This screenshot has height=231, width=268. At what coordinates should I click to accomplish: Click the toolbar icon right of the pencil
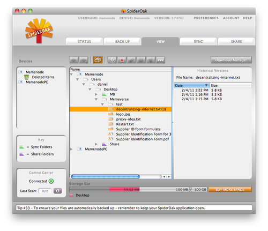[141, 60]
